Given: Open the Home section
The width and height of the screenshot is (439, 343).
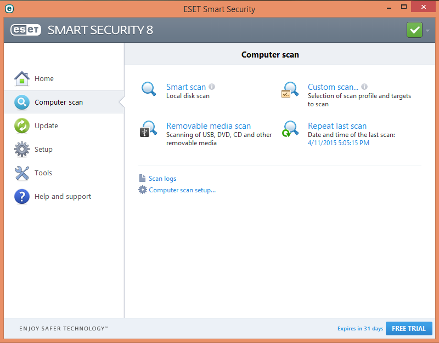Looking at the screenshot, I should (x=44, y=78).
